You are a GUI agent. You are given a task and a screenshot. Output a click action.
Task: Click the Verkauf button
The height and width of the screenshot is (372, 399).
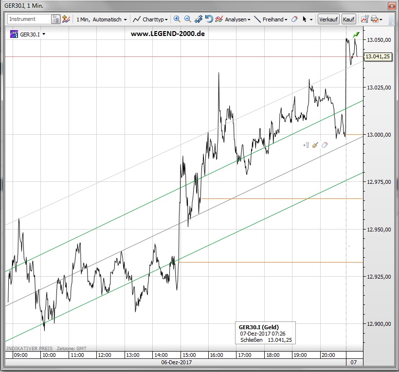pyautogui.click(x=328, y=19)
